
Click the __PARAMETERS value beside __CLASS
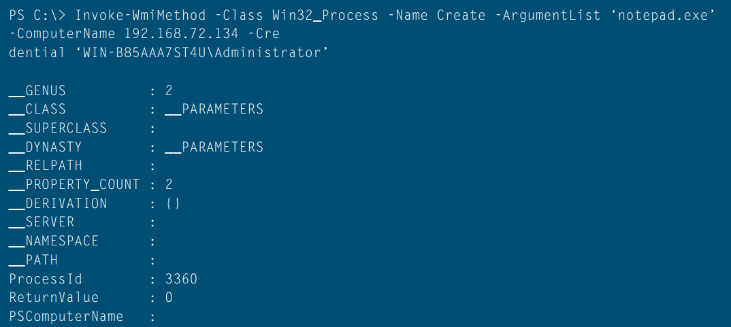tap(214, 109)
